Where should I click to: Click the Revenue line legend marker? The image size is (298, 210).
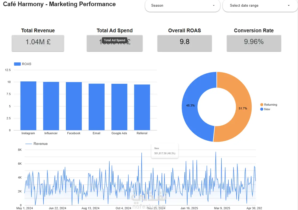coord(29,144)
